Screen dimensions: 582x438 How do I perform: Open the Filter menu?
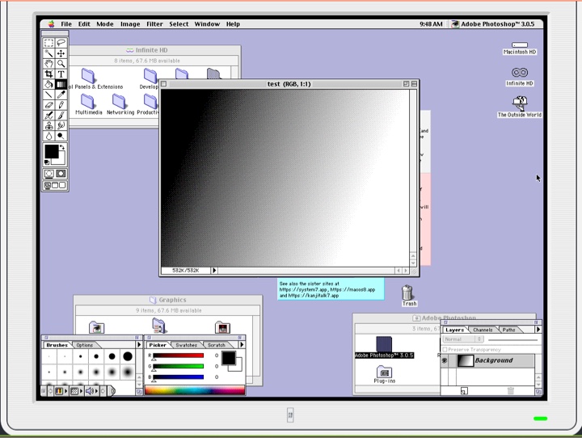154,24
